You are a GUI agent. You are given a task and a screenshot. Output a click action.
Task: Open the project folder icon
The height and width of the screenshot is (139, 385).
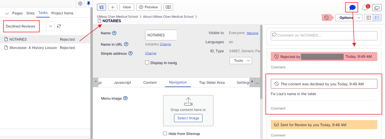tap(377, 8)
